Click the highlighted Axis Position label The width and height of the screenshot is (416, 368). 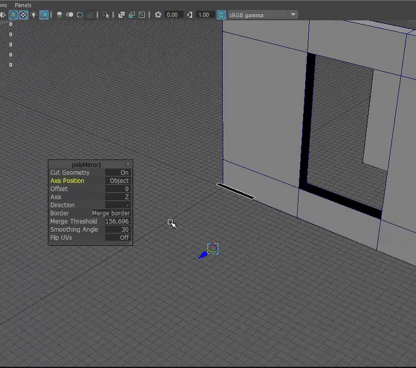tap(67, 181)
